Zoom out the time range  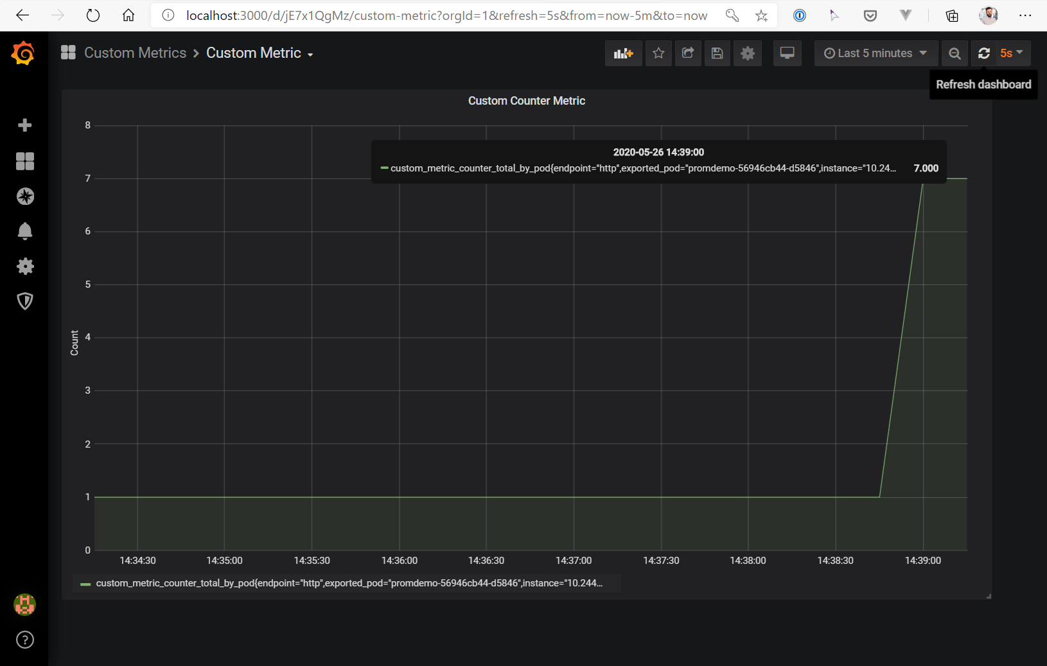coord(955,53)
